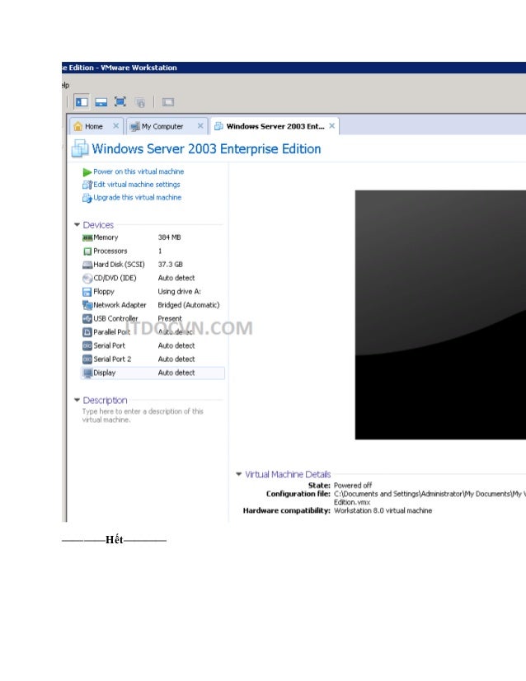Switch to the Home tab
The image size is (526, 681).
[96, 126]
